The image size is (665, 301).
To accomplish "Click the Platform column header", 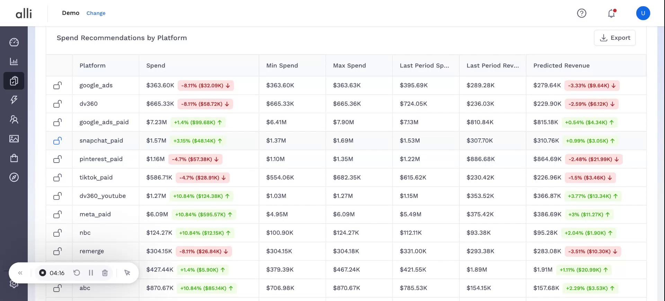I will click(x=92, y=66).
